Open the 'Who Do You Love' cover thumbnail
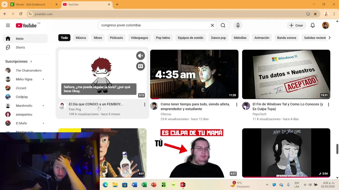Image resolution: width=339 pixels, height=190 pixels. coord(286,153)
